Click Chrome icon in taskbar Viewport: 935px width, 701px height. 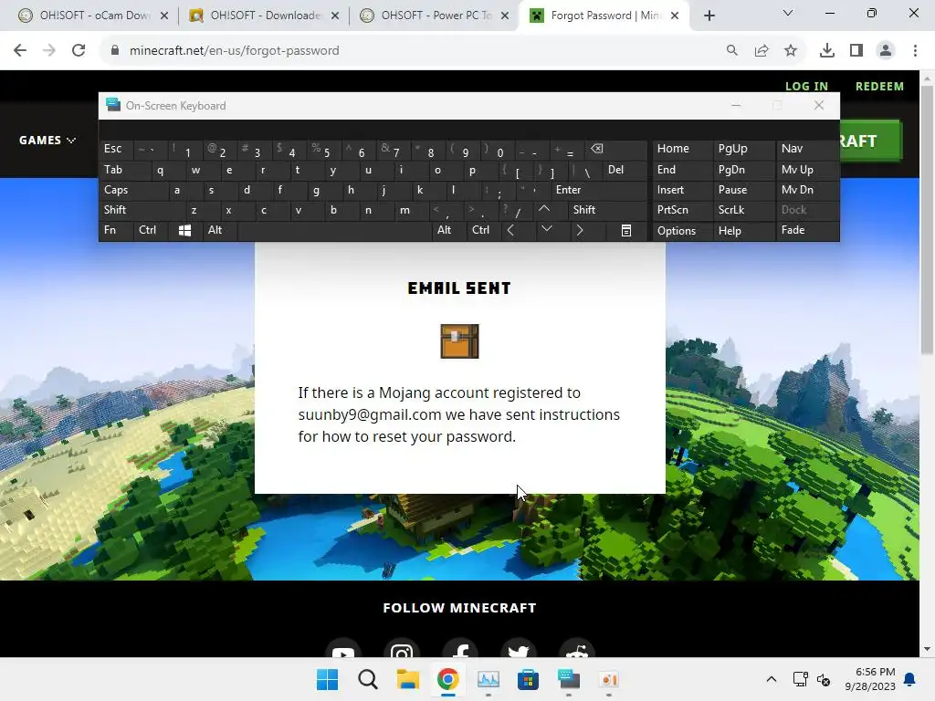pyautogui.click(x=447, y=679)
